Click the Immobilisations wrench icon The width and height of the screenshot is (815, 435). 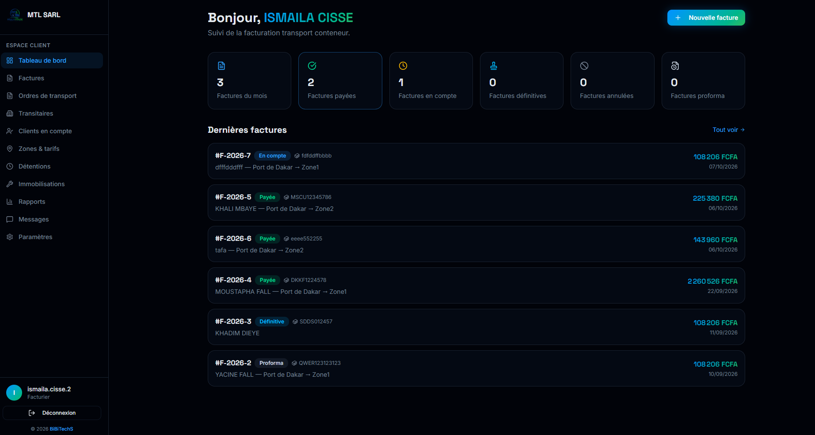pyautogui.click(x=10, y=184)
